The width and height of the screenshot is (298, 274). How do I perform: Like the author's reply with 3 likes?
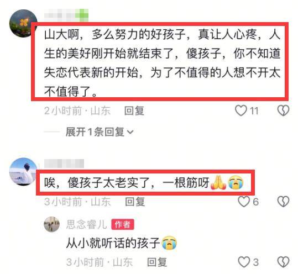(x=244, y=262)
